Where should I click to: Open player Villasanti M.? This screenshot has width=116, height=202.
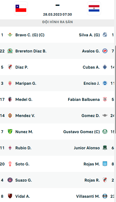click(88, 196)
